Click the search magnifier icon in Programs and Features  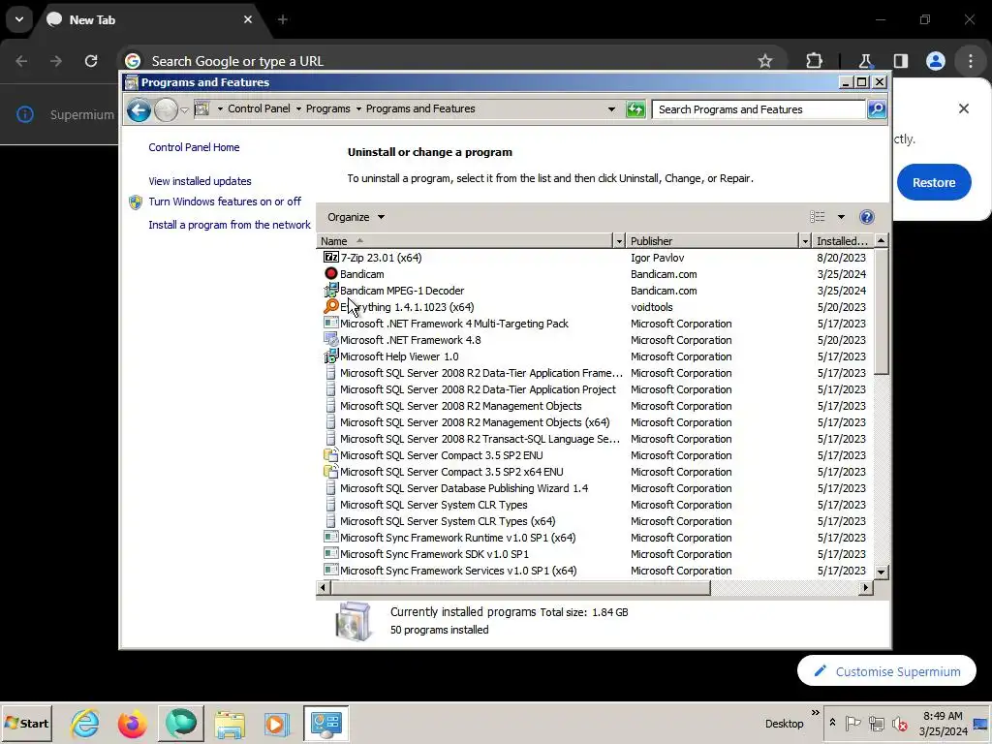(x=876, y=109)
